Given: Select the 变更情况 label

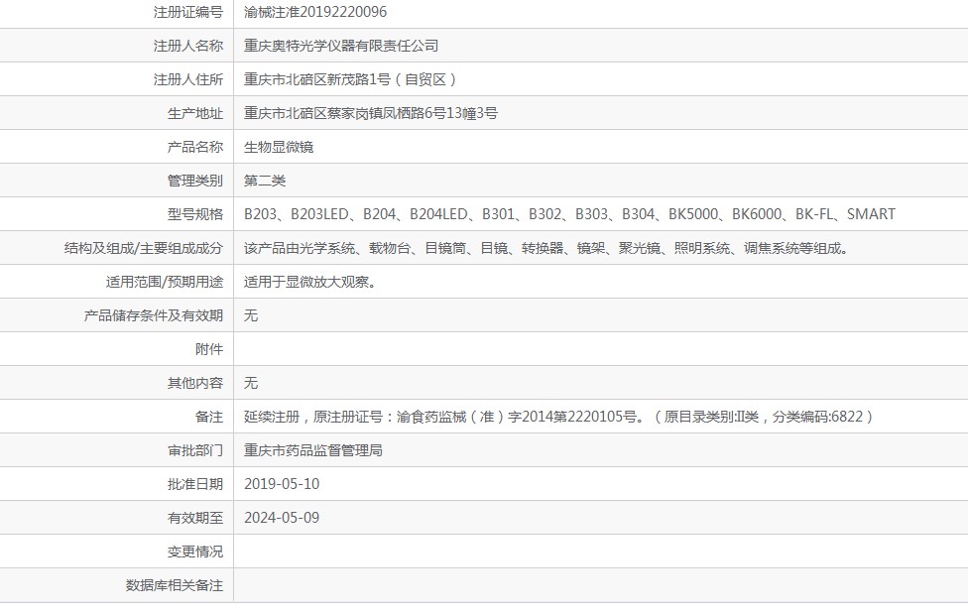Looking at the screenshot, I should click(195, 552).
